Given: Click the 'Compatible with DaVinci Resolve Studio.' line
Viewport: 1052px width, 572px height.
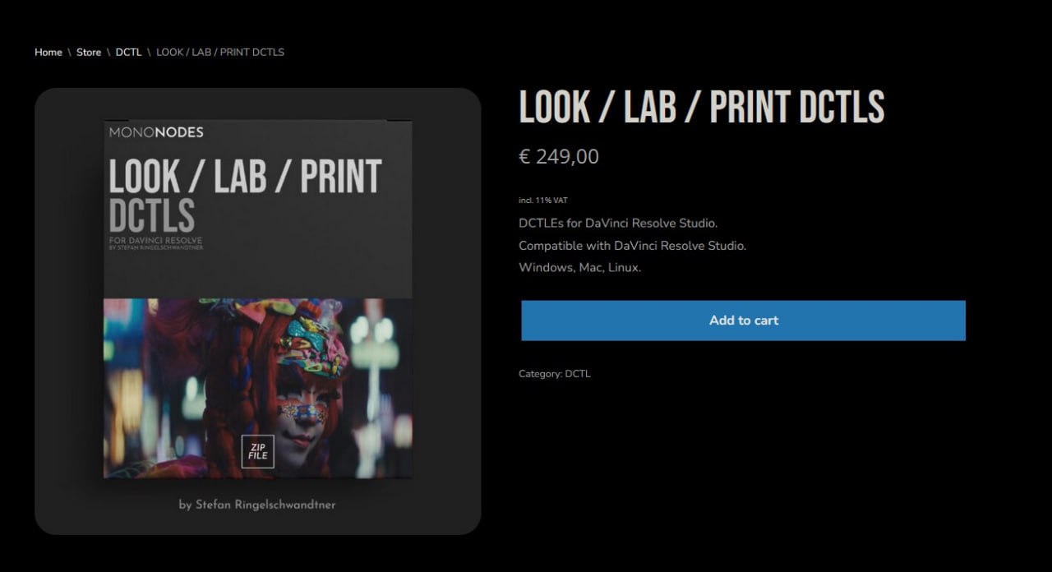Looking at the screenshot, I should pyautogui.click(x=632, y=245).
